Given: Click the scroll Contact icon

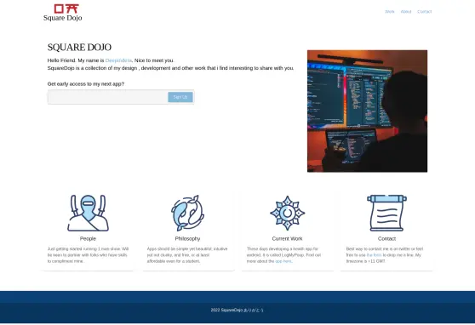Looking at the screenshot, I should [386, 213].
